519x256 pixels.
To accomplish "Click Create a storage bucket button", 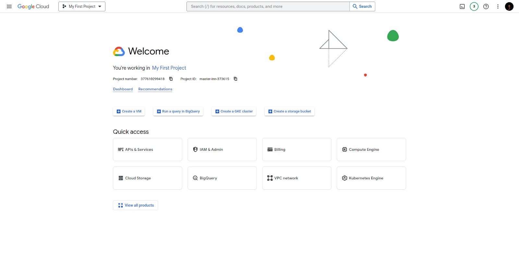I will 289,111.
